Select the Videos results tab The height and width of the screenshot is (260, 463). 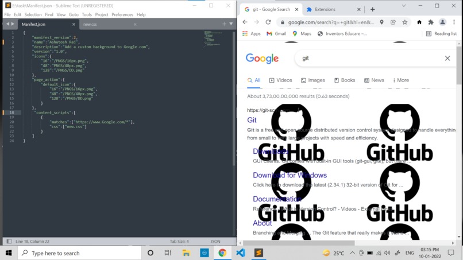pos(280,80)
